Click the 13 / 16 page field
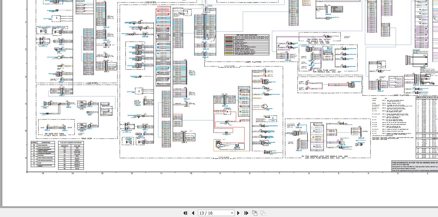This screenshot has height=217, width=438. pos(213,213)
